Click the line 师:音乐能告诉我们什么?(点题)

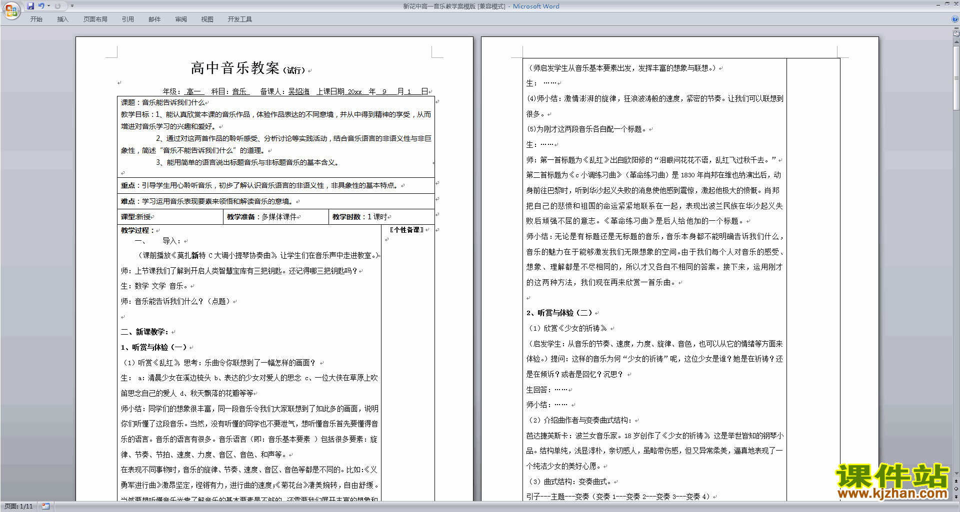[176, 301]
